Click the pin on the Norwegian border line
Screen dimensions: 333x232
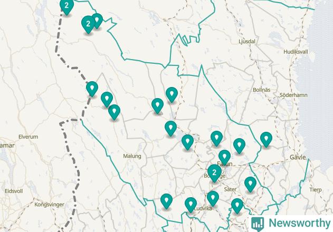tap(92, 89)
